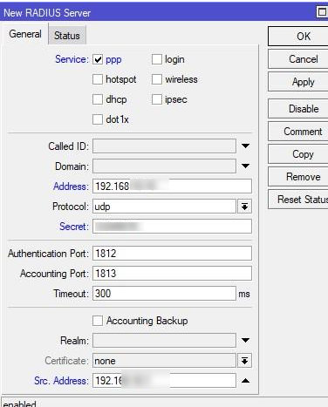Edit the Timeout field value 300
Image resolution: width=328 pixels, height=407 pixels.
point(164,294)
